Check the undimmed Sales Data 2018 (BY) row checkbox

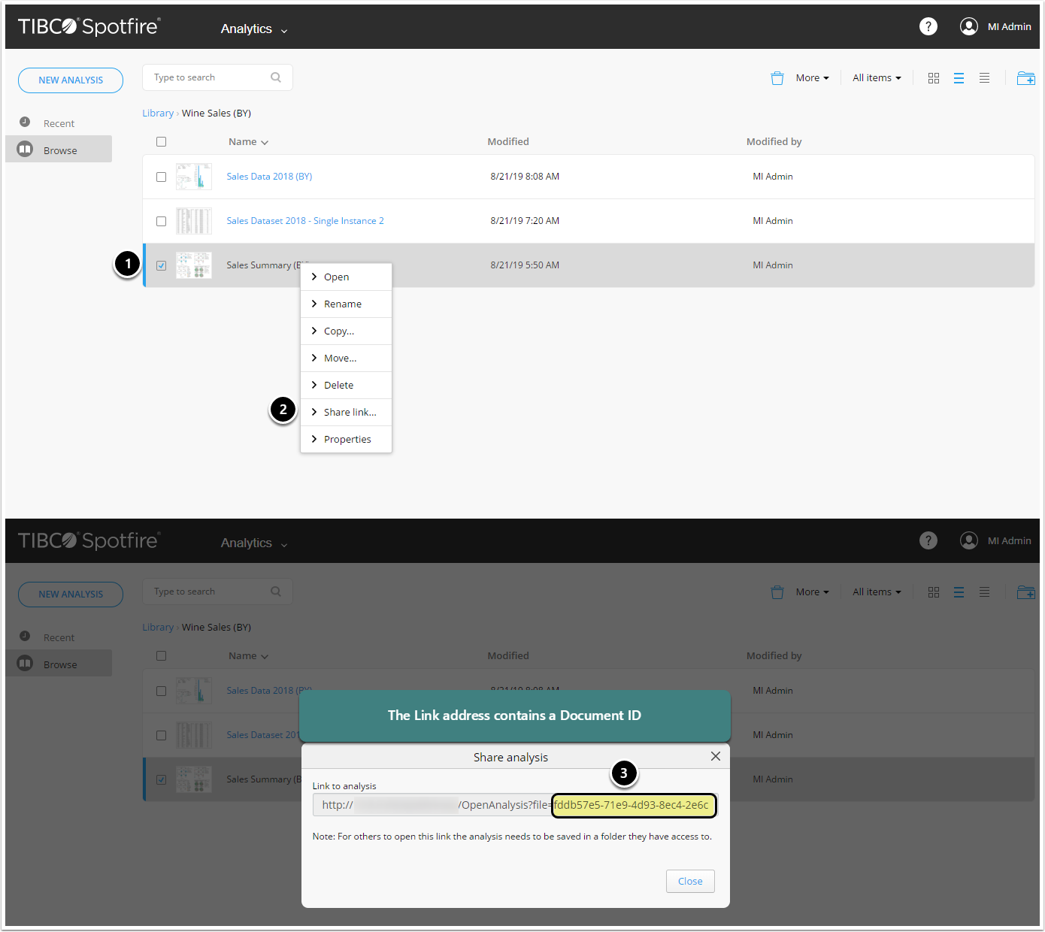[161, 177]
